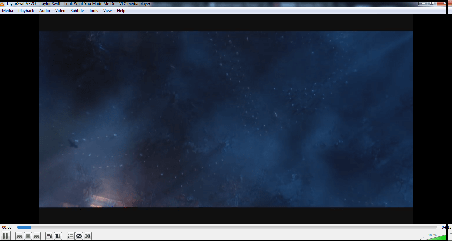Toggle the playlist view
This screenshot has width=452, height=241.
[x=71, y=236]
